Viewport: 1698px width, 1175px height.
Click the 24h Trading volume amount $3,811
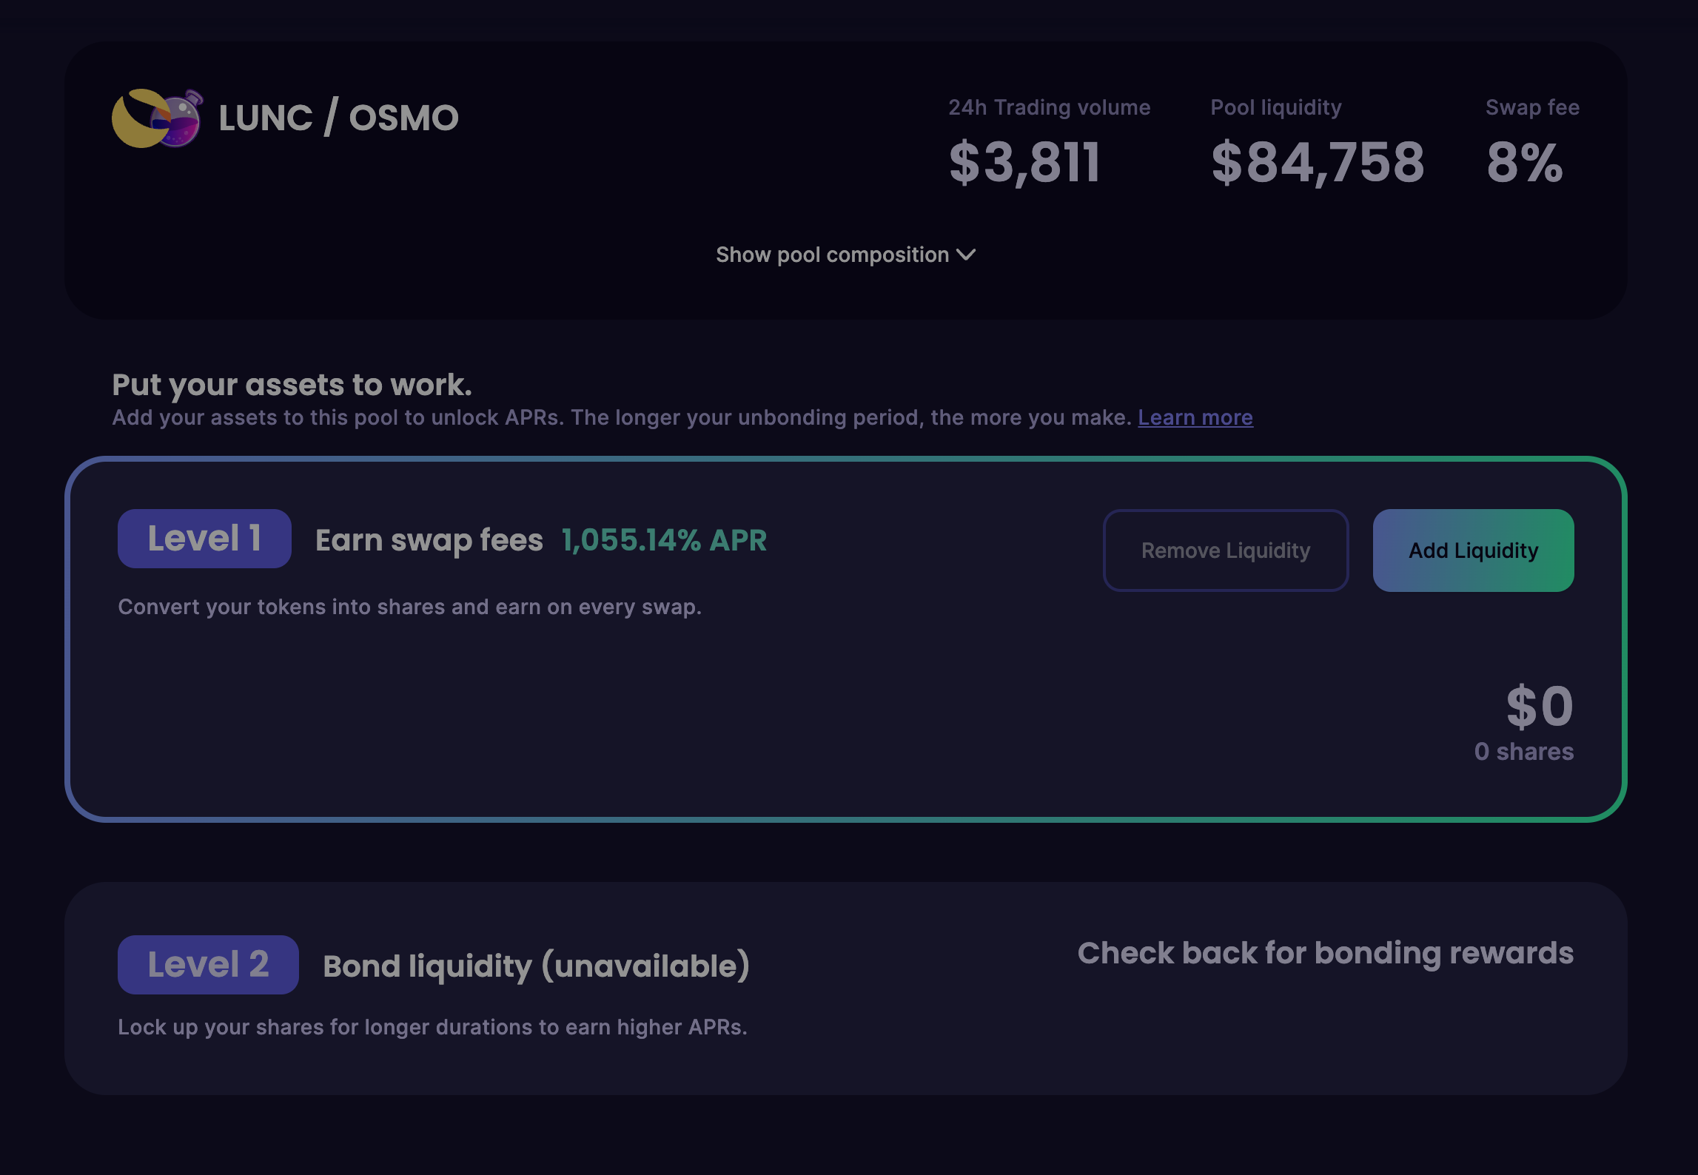(1024, 163)
